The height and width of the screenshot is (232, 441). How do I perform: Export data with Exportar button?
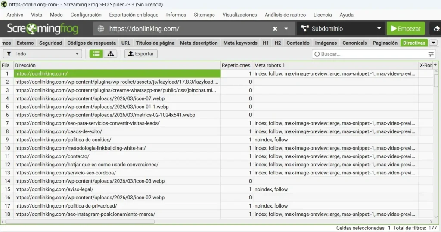(x=141, y=54)
